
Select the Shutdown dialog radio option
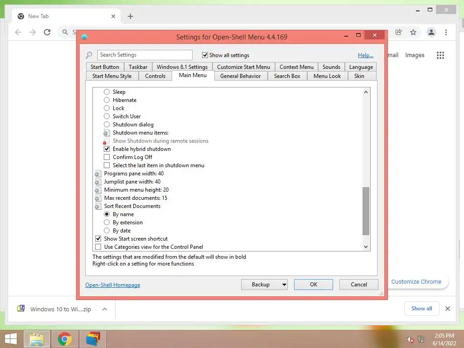pyautogui.click(x=106, y=125)
